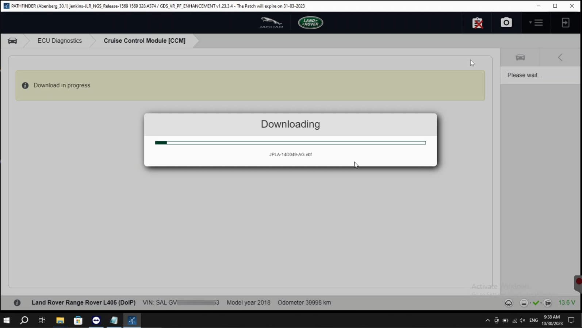This screenshot has width=582, height=328.
Task: Click the JPLA-14D049-AG.vbf file name
Action: (290, 155)
